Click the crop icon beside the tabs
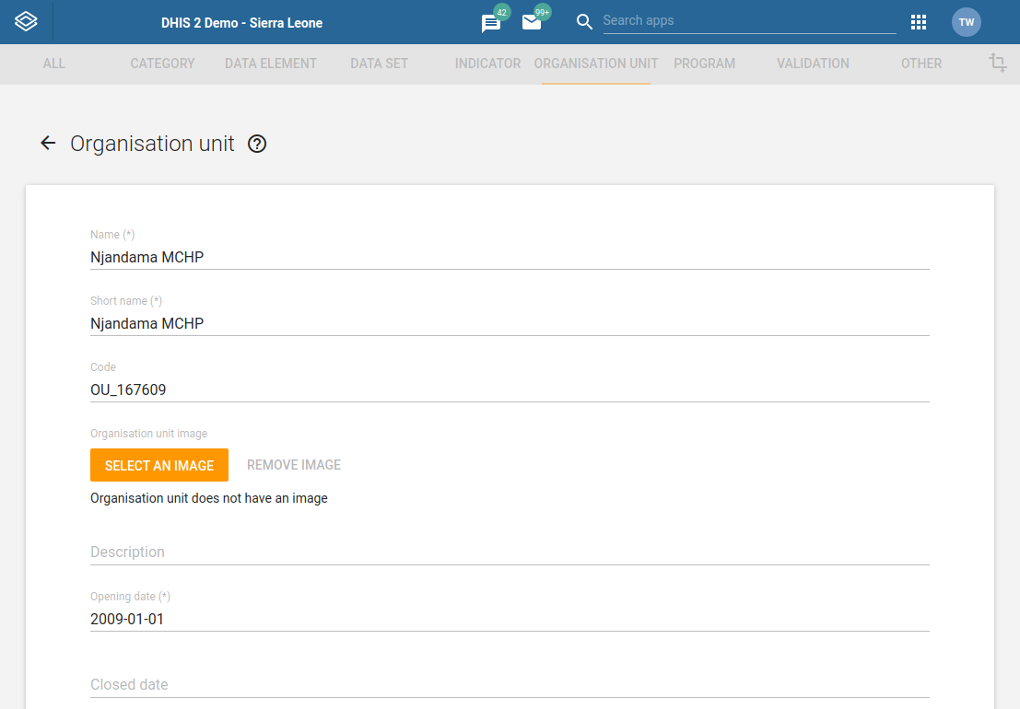This screenshot has width=1020, height=709. tap(997, 63)
